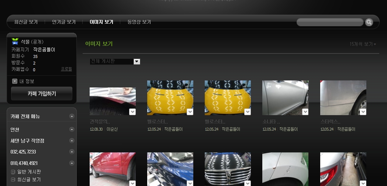Image resolution: width=387 pixels, height=186 pixels.
Task: Collapse the 세덴 남구 직영점 group
Action: [x=72, y=141]
